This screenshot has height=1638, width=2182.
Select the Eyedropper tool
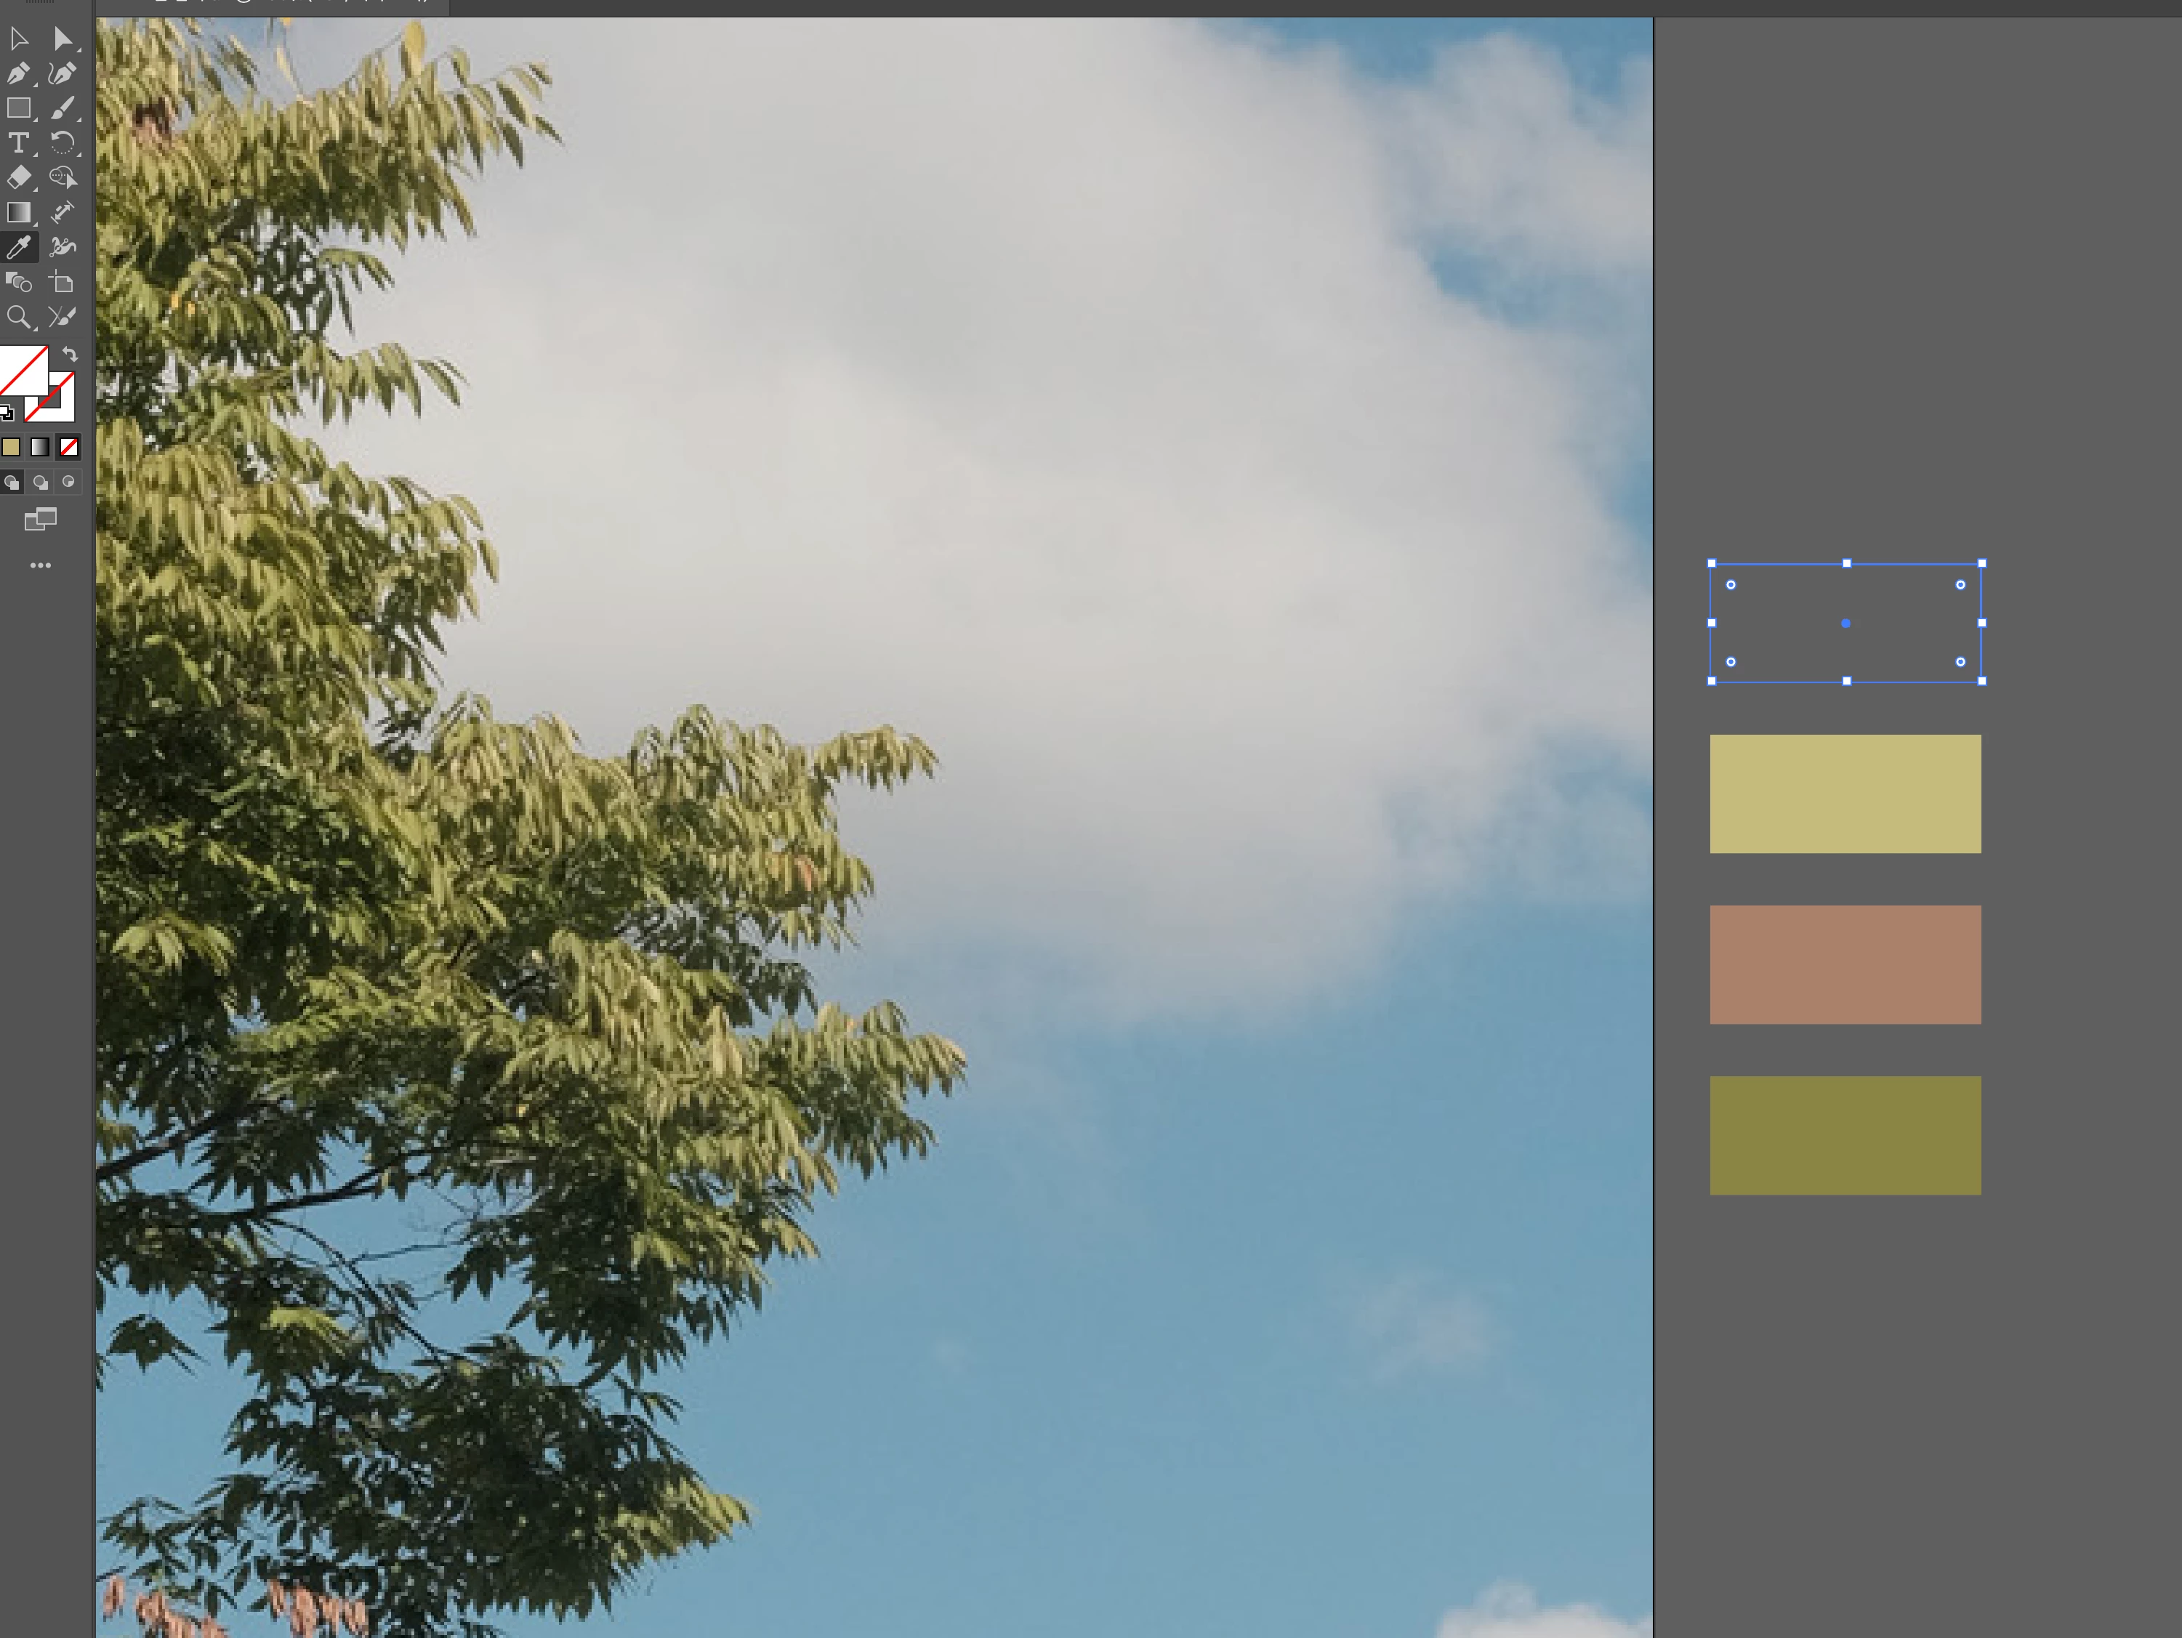[x=19, y=248]
